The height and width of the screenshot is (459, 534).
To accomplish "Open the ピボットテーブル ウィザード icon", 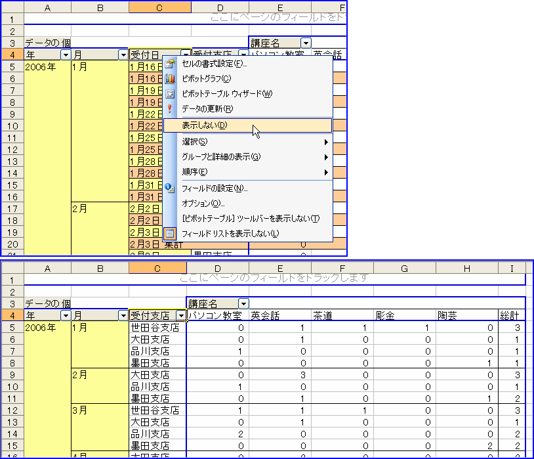I will tap(169, 93).
